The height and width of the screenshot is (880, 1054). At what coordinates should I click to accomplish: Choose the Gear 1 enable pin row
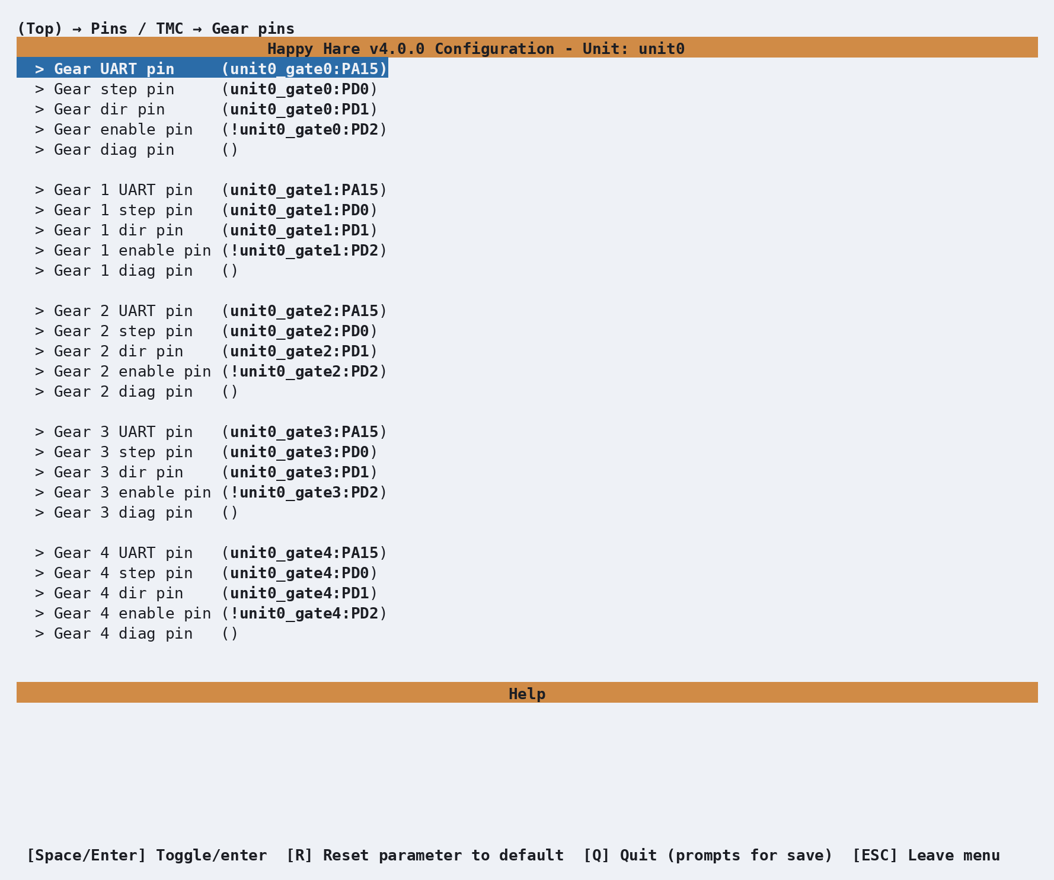pos(210,250)
